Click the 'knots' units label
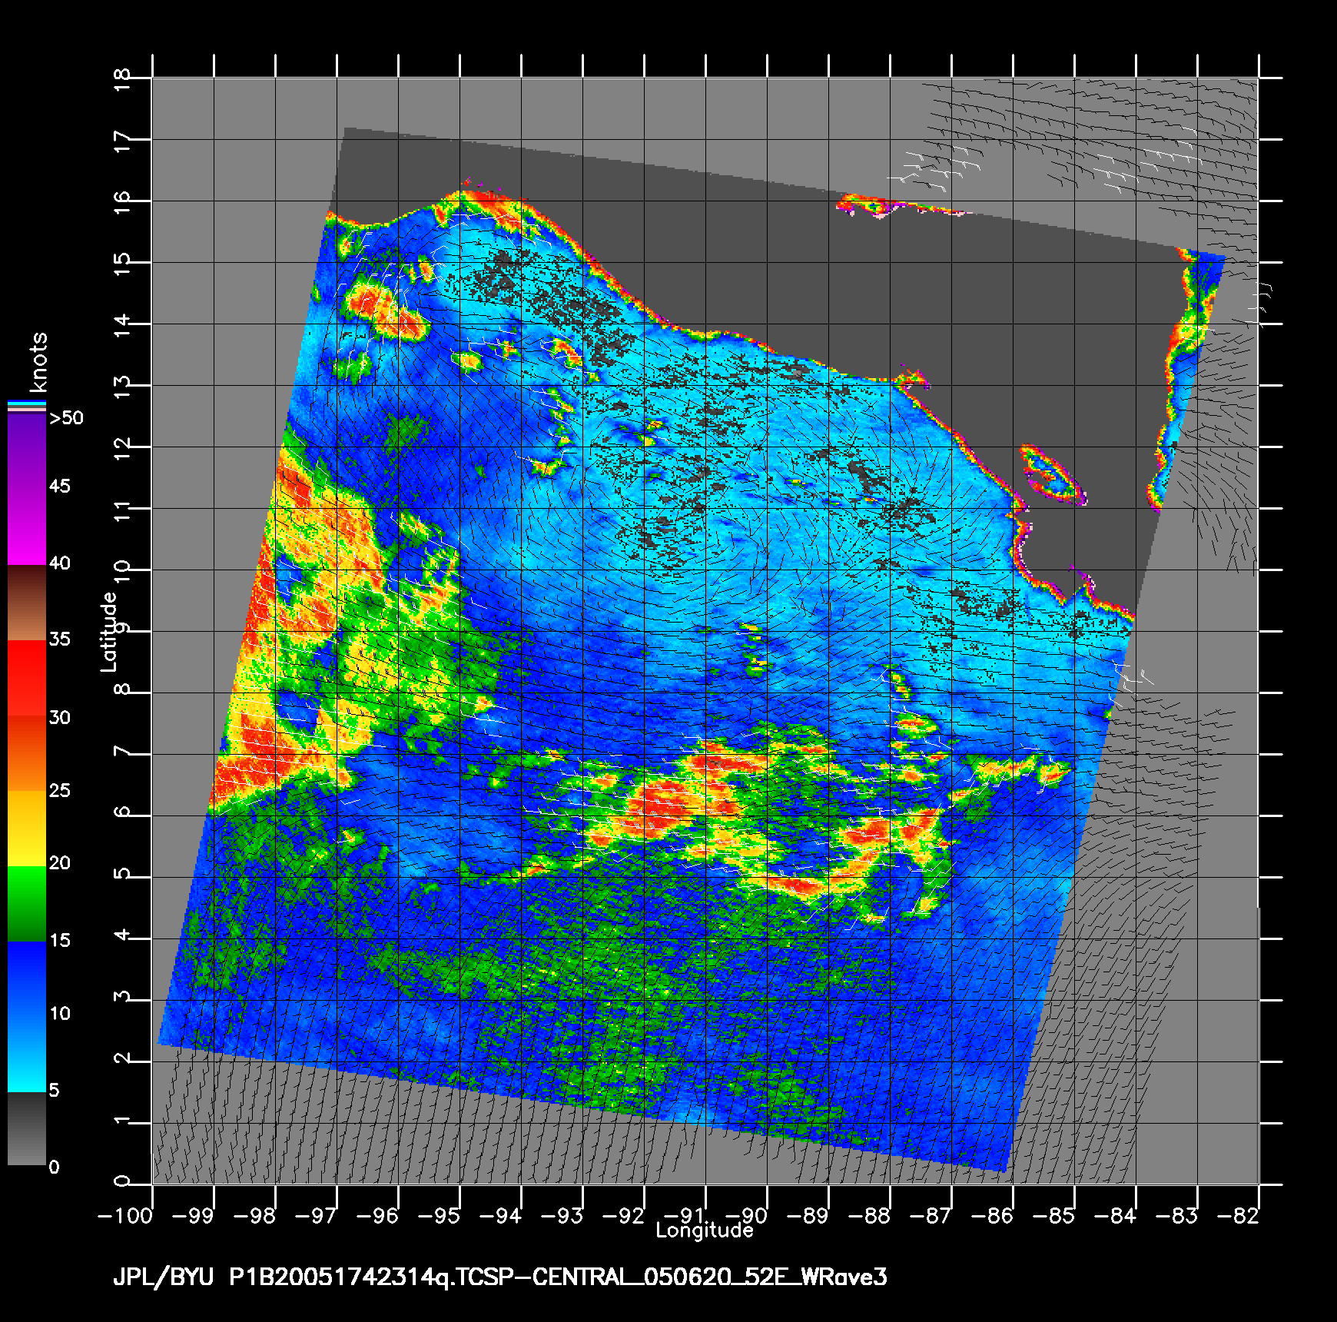Viewport: 1337px width, 1322px height. [x=38, y=362]
